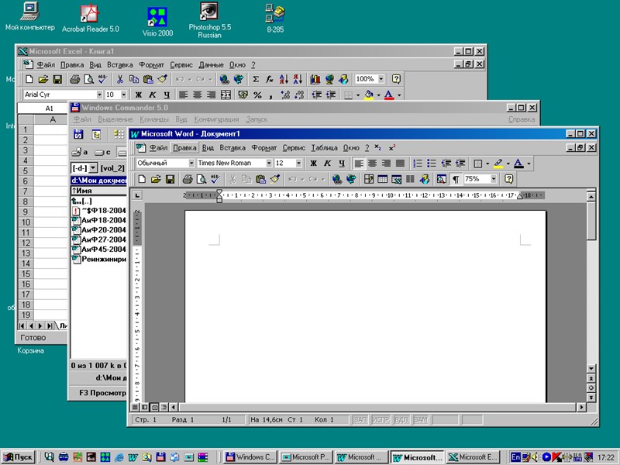Viewport: 620px width, 465px height.
Task: Click Numbered list icon in Word
Action: pos(418,164)
